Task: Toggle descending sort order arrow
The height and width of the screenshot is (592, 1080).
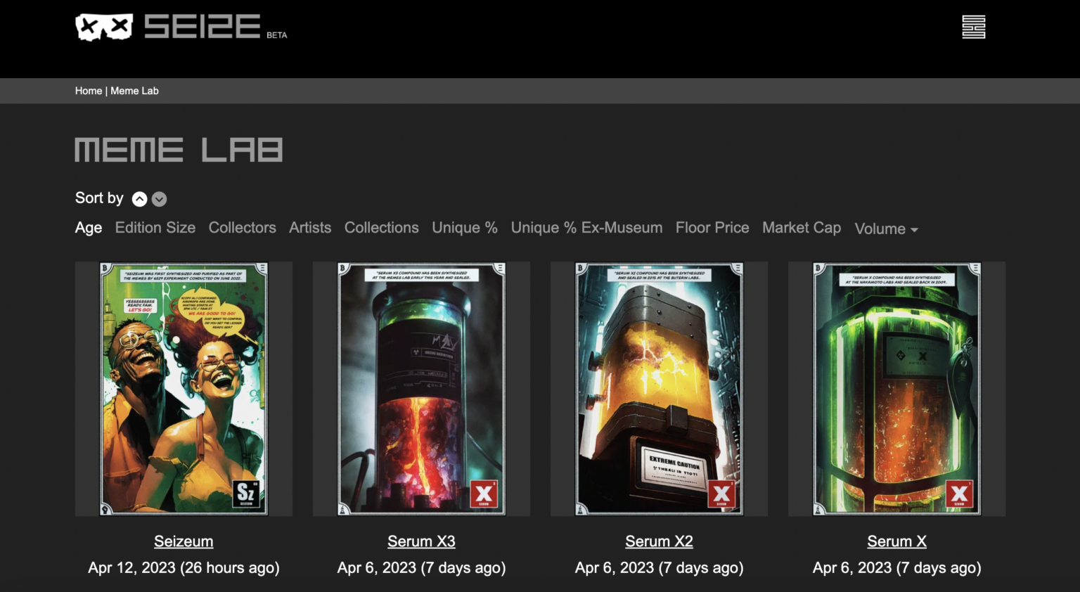Action: (x=160, y=199)
